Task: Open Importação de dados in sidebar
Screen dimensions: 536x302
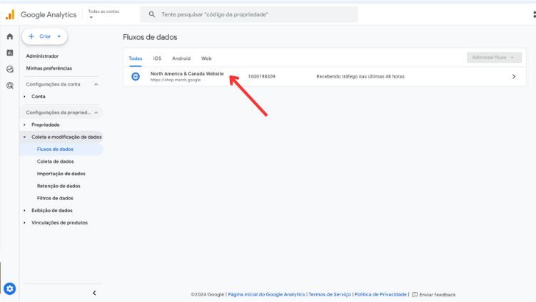Action: pyautogui.click(x=61, y=174)
